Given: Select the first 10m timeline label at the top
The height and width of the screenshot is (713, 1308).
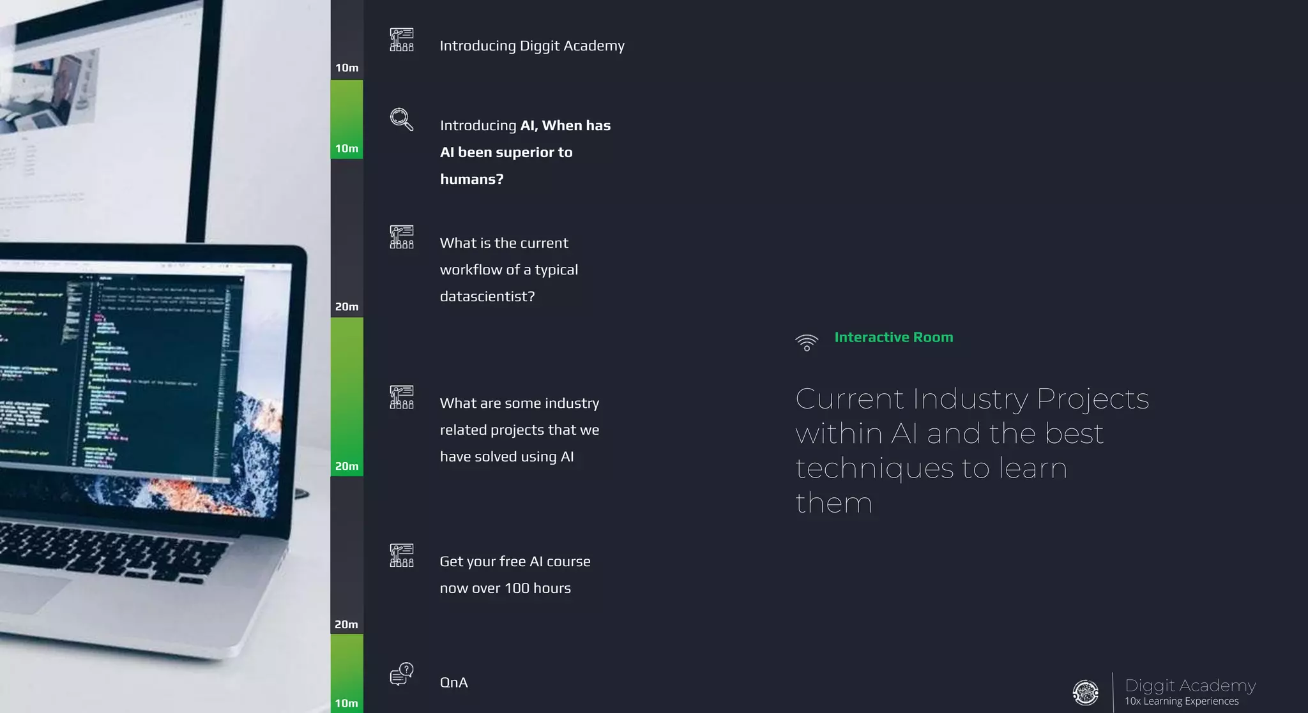Looking at the screenshot, I should pyautogui.click(x=347, y=68).
